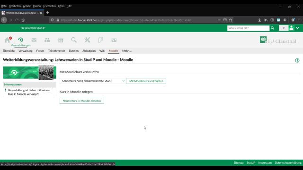Image resolution: width=303 pixels, height=170 pixels.
Task: Open the messages envelope icon
Action: pos(34,40)
